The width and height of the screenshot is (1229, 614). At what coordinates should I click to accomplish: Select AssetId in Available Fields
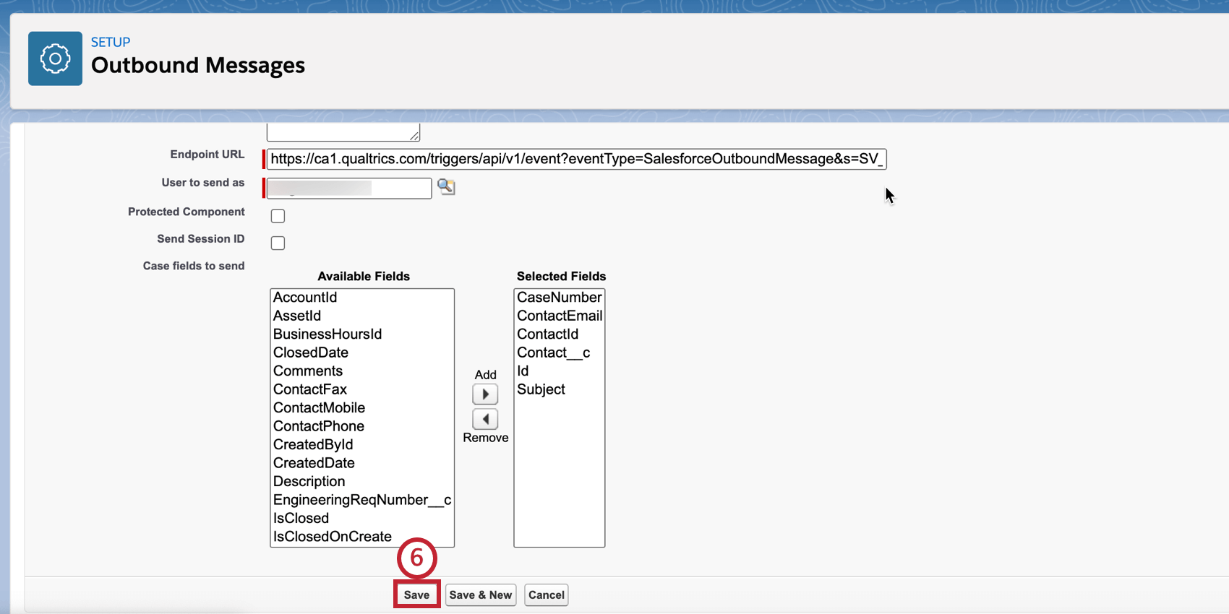[x=362, y=316]
